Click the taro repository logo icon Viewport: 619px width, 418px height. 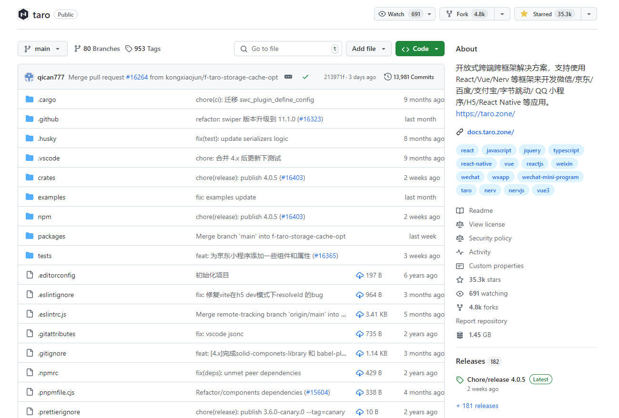[23, 14]
